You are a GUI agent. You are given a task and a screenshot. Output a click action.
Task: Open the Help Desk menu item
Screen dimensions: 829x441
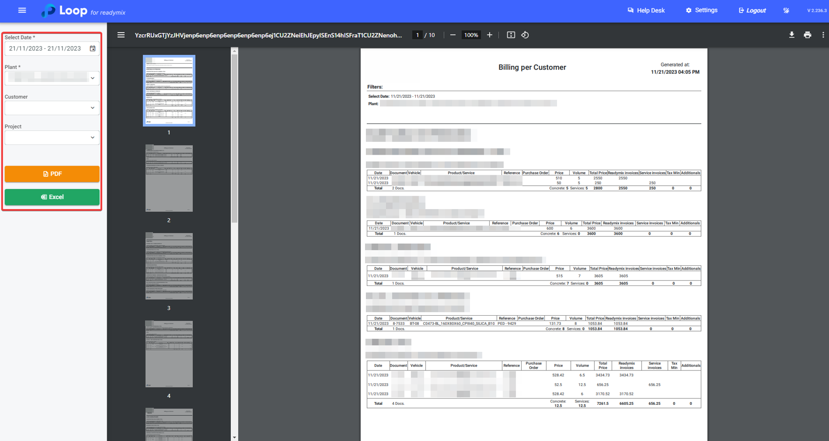646,11
